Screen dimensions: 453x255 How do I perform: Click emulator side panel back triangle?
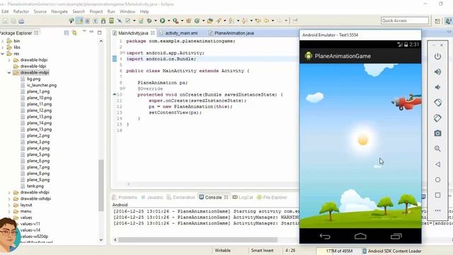[x=437, y=164]
